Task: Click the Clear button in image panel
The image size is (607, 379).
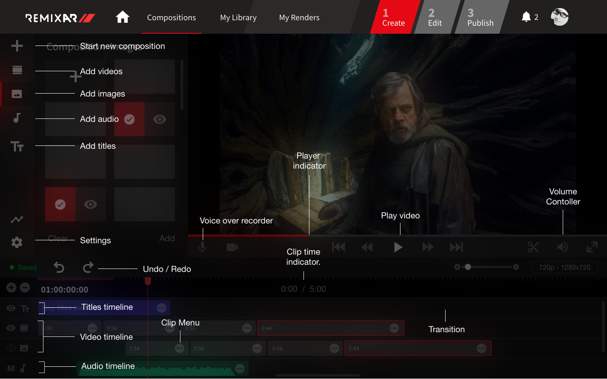Action: click(x=58, y=238)
